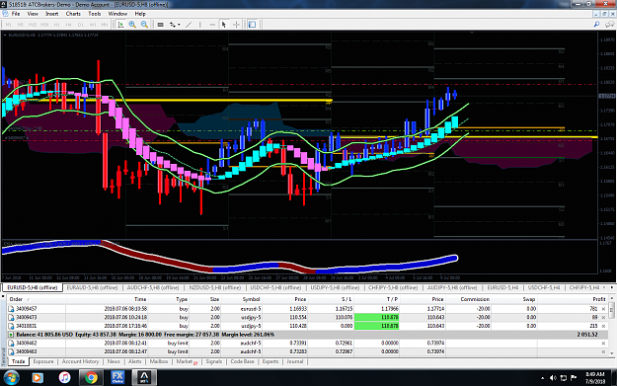617x386 pixels.
Task: Switch to M30 timeframe
Action: pos(44,25)
